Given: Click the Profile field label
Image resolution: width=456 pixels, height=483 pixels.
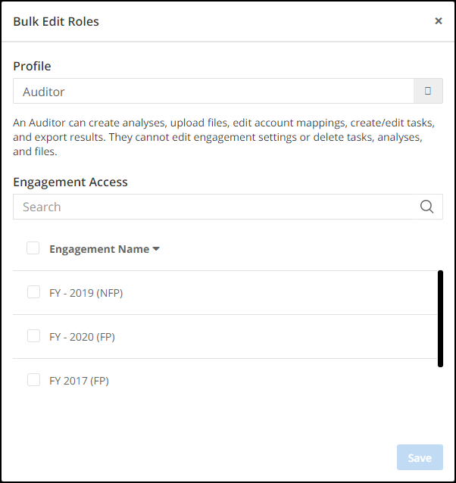Looking at the screenshot, I should [x=32, y=66].
